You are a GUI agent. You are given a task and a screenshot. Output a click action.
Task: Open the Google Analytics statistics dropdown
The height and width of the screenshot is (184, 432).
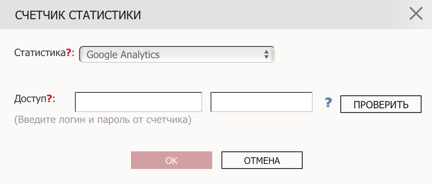[177, 54]
